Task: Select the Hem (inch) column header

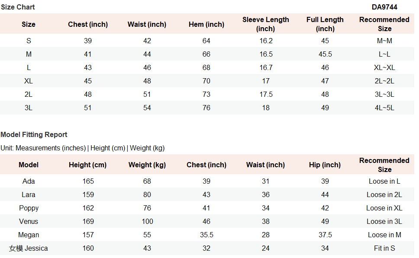Action: 206,24
